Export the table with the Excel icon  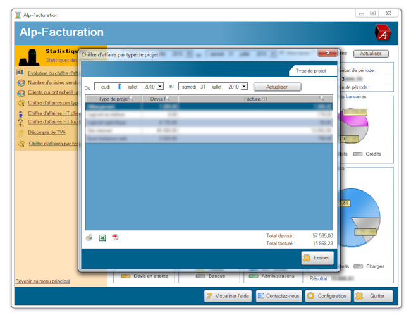coord(102,238)
